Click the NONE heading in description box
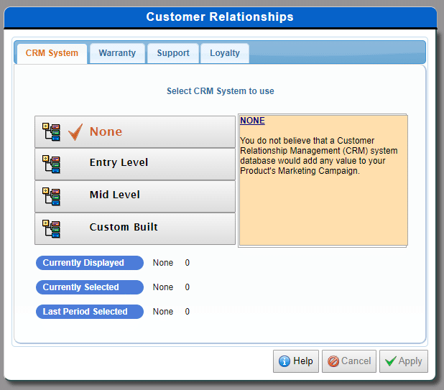Screen dimensions: 444x390 pos(252,121)
